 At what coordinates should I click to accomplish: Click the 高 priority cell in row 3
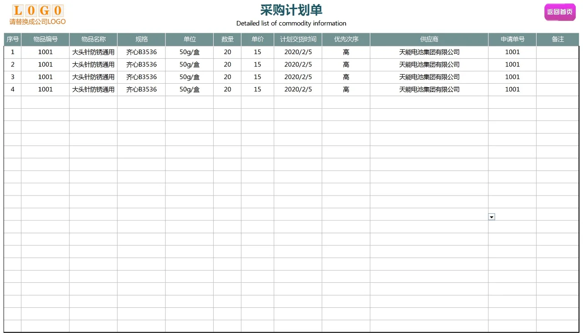pyautogui.click(x=346, y=77)
